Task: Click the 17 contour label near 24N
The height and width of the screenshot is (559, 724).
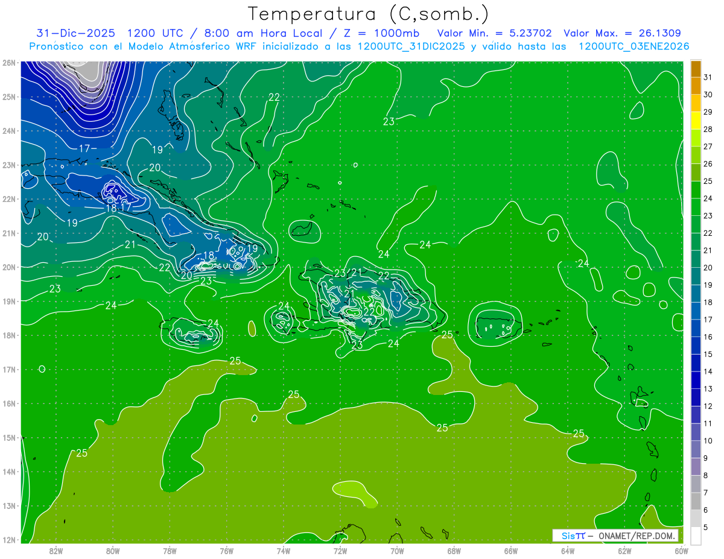Action: point(84,148)
